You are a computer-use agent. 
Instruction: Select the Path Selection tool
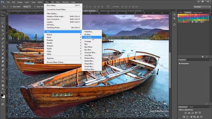click(x=3, y=77)
